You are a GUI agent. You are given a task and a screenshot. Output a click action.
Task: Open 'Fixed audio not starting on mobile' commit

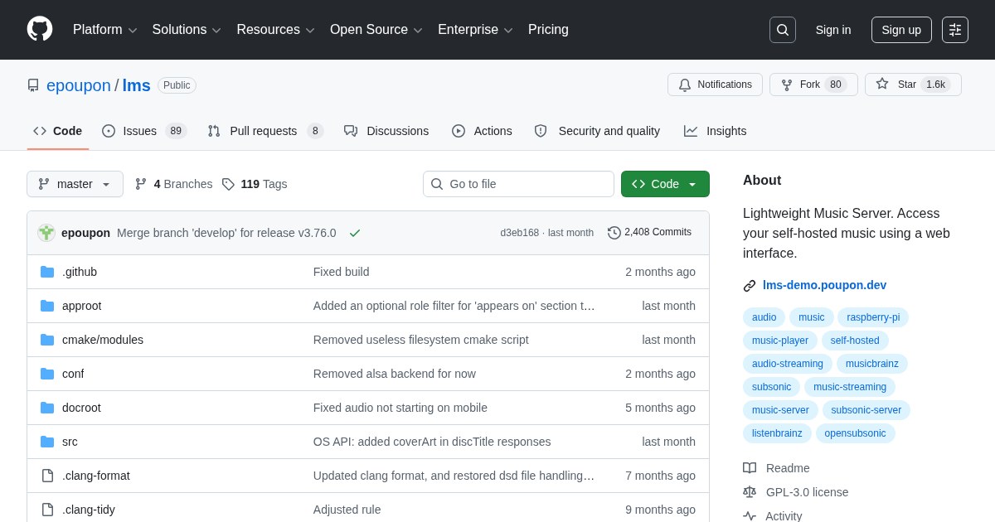[x=400, y=408]
